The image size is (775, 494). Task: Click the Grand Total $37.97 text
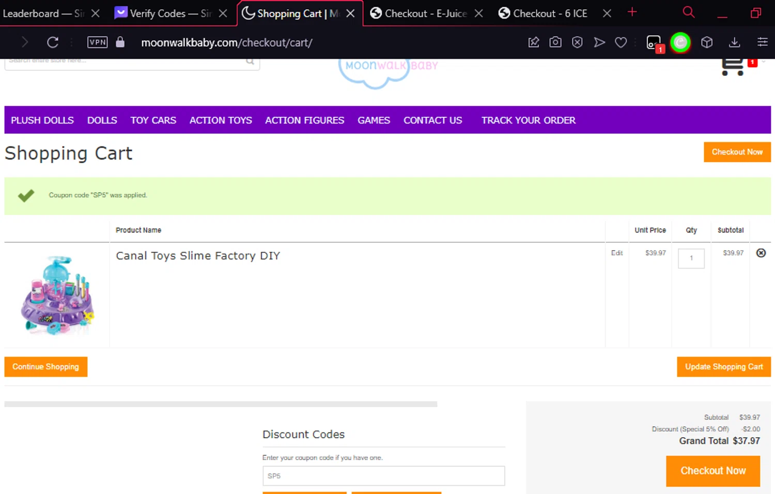point(719,441)
